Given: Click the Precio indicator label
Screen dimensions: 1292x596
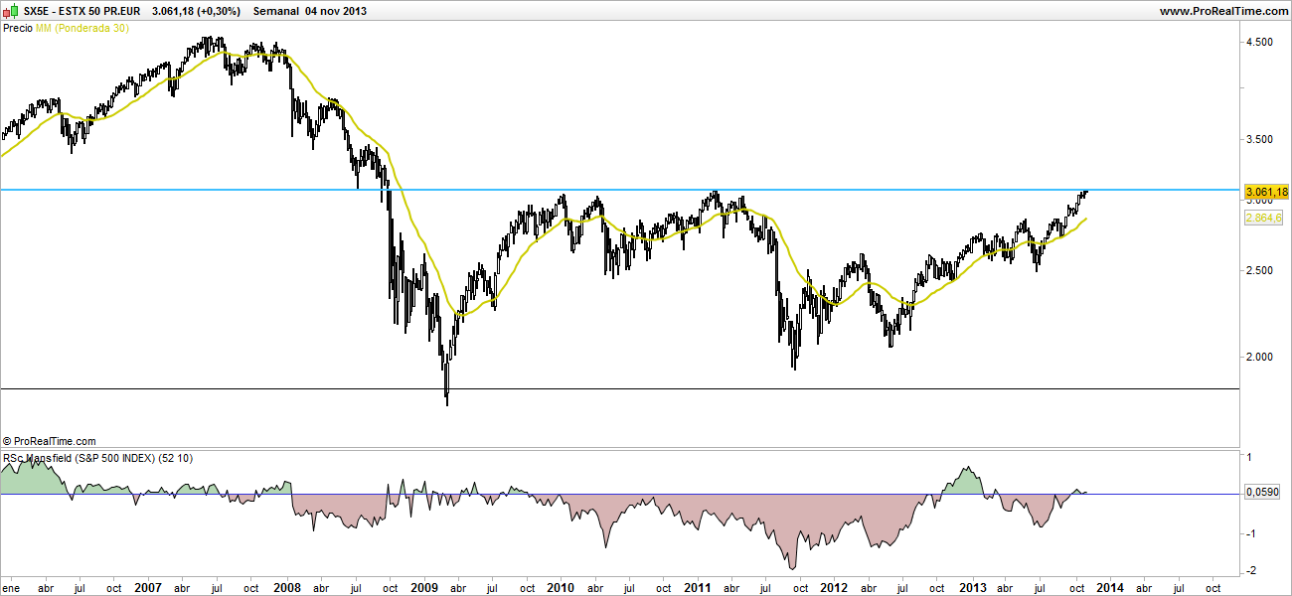Looking at the screenshot, I should pos(17,28).
